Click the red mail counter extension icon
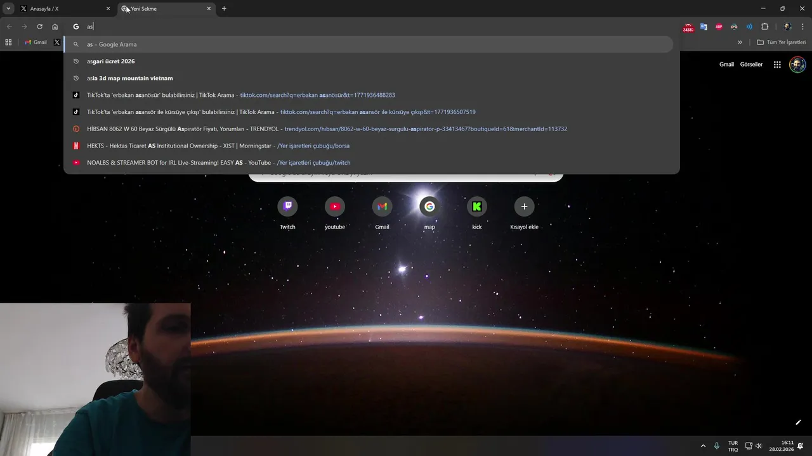The width and height of the screenshot is (812, 456). point(688,27)
